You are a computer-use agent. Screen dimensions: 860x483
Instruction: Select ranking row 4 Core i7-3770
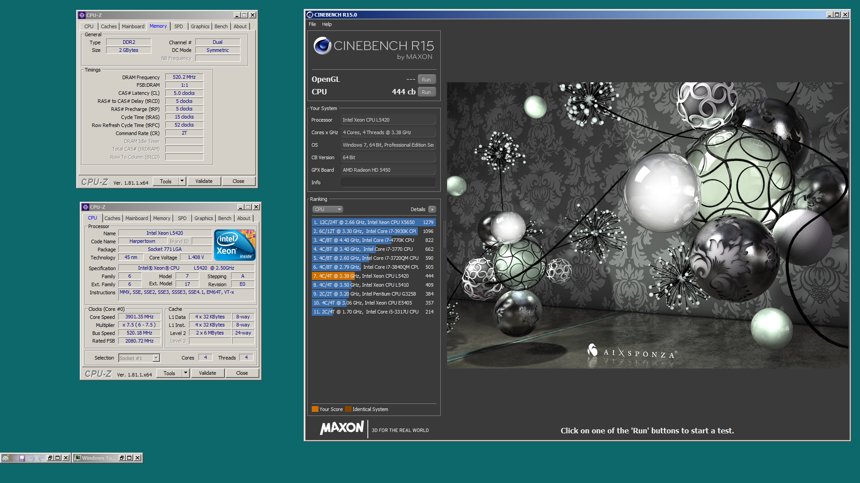point(374,249)
